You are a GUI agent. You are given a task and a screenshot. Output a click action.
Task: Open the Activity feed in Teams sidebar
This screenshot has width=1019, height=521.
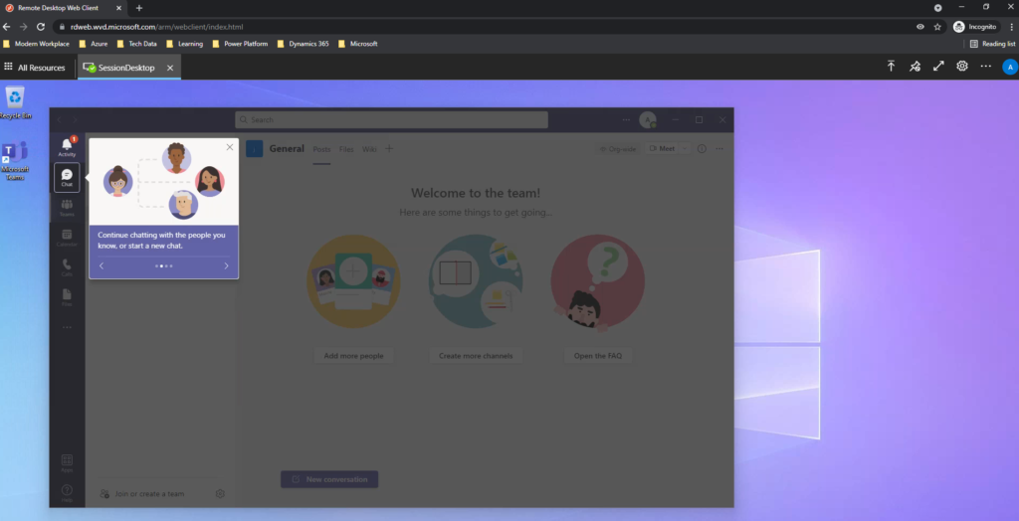tap(67, 147)
